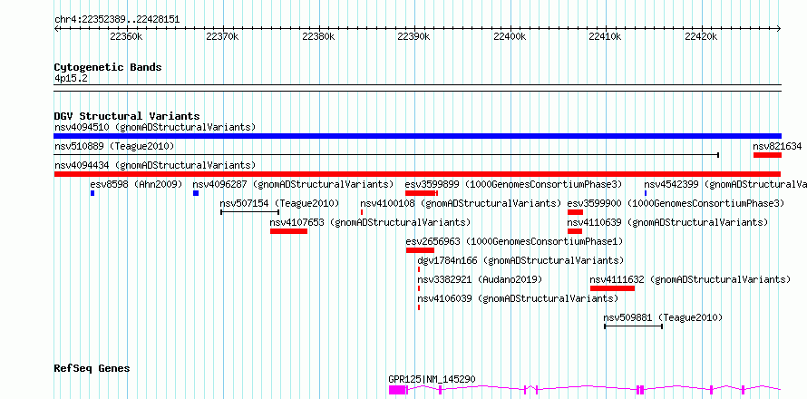Click the blue nsv4096287 variant marker
The width and height of the screenshot is (807, 399).
pos(196,193)
